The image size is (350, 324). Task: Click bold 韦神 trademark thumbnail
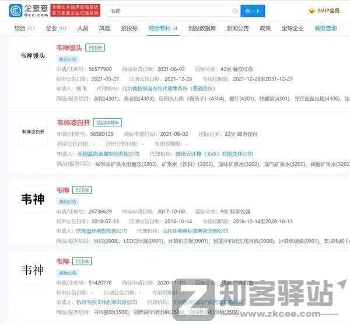[x=33, y=199]
